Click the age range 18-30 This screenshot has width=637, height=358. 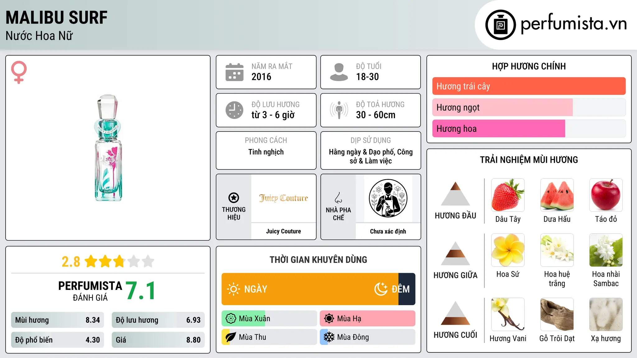coord(367,77)
